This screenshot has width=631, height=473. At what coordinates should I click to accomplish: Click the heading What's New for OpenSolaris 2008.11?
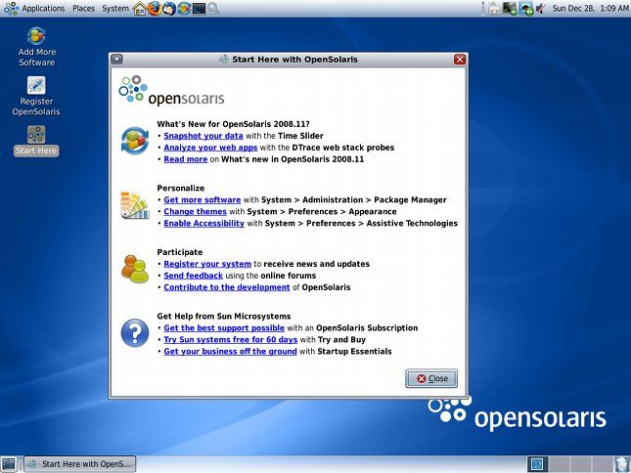click(234, 124)
